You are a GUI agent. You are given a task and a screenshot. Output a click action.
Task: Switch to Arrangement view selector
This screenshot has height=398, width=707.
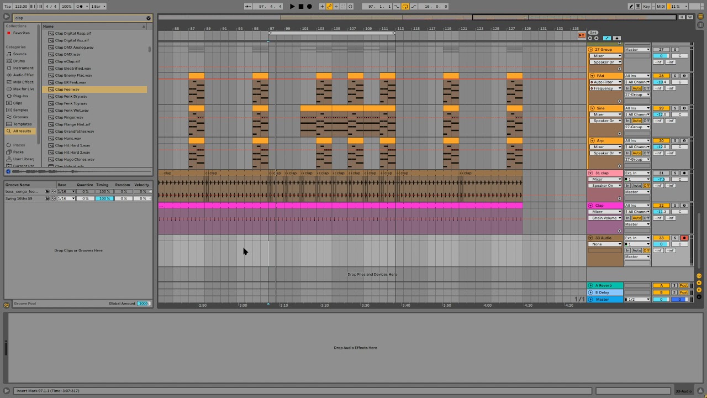(700, 18)
